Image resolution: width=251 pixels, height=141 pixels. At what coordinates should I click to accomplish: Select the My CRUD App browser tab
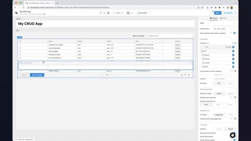point(39,3)
